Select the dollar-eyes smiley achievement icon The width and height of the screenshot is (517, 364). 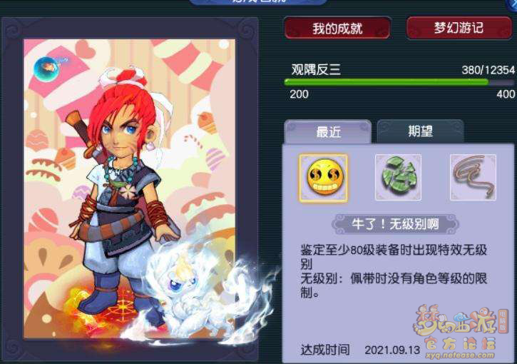(x=324, y=178)
